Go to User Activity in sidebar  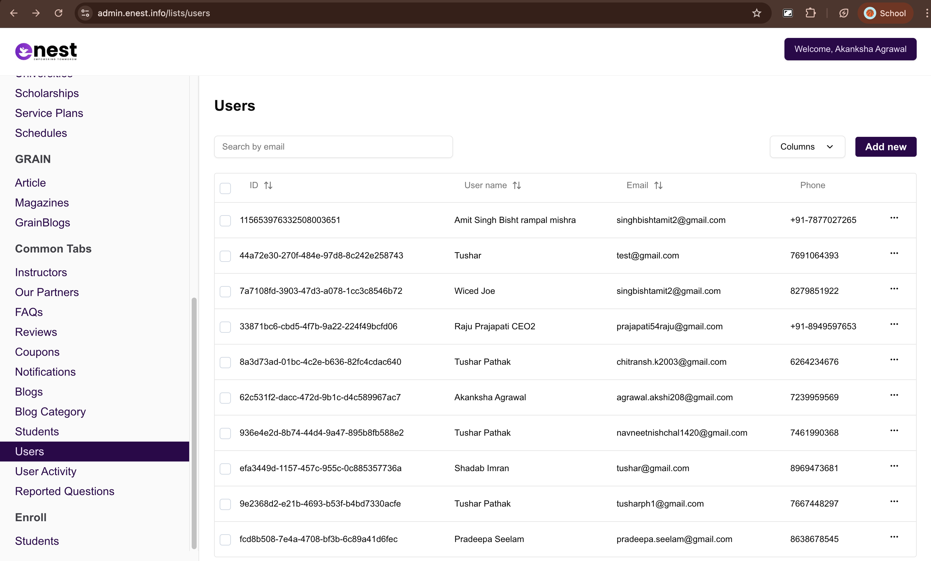46,471
